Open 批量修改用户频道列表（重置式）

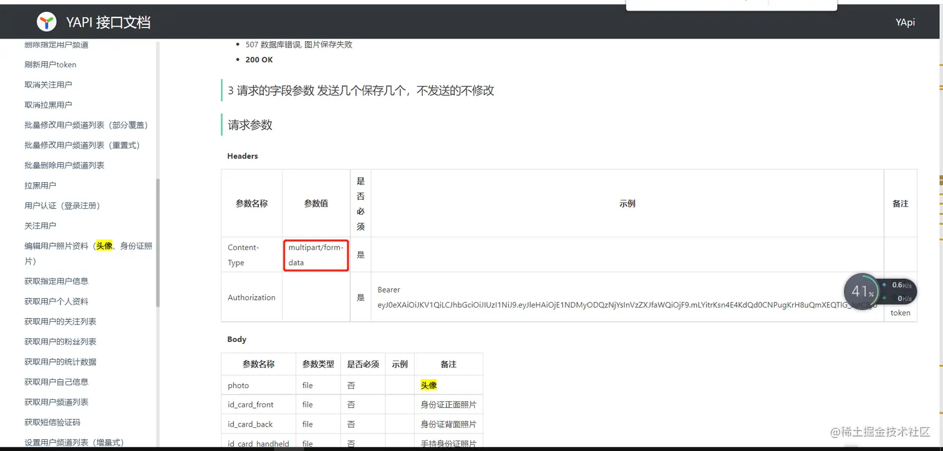click(x=82, y=145)
